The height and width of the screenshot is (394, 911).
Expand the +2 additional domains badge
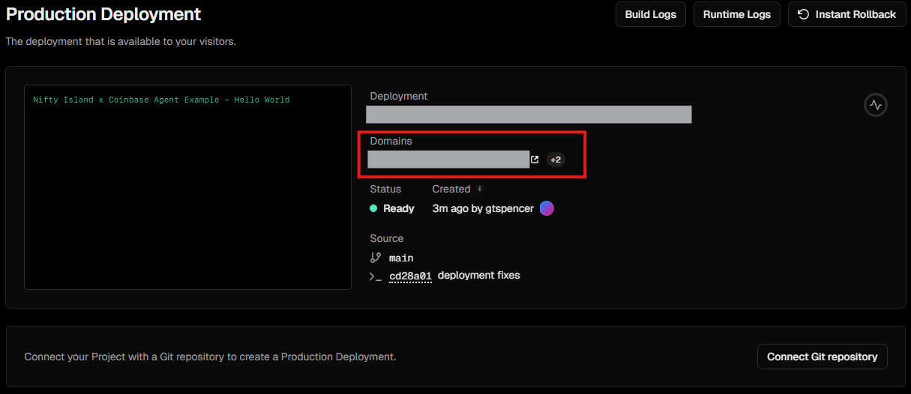[556, 160]
